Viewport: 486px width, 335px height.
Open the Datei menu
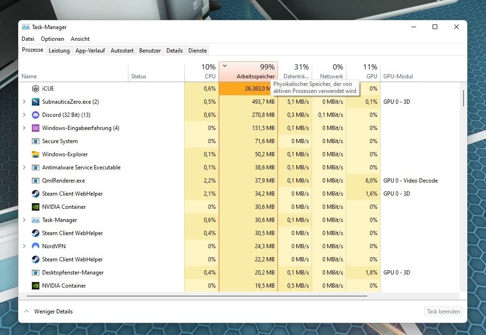coord(28,39)
